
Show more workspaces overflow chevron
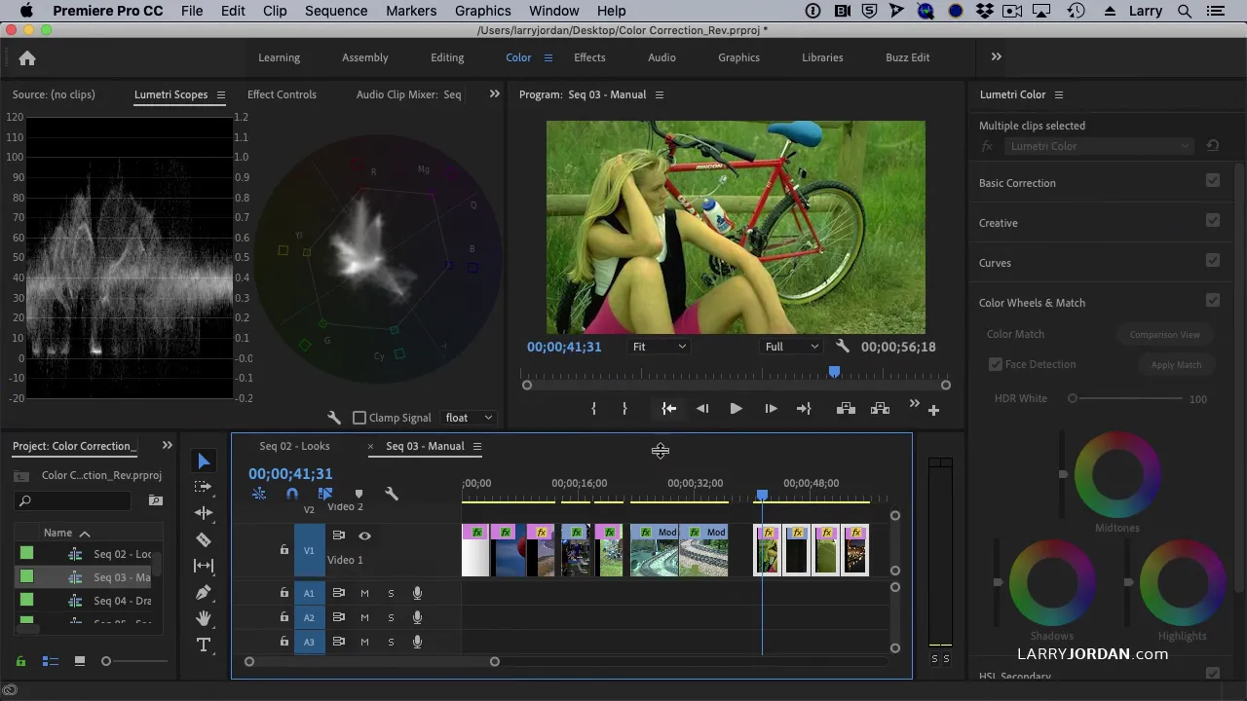pyautogui.click(x=996, y=56)
